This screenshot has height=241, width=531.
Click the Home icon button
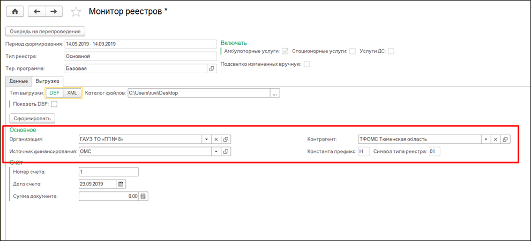[x=14, y=11]
